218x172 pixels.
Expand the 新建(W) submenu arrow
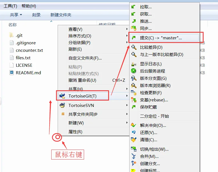point(127,123)
